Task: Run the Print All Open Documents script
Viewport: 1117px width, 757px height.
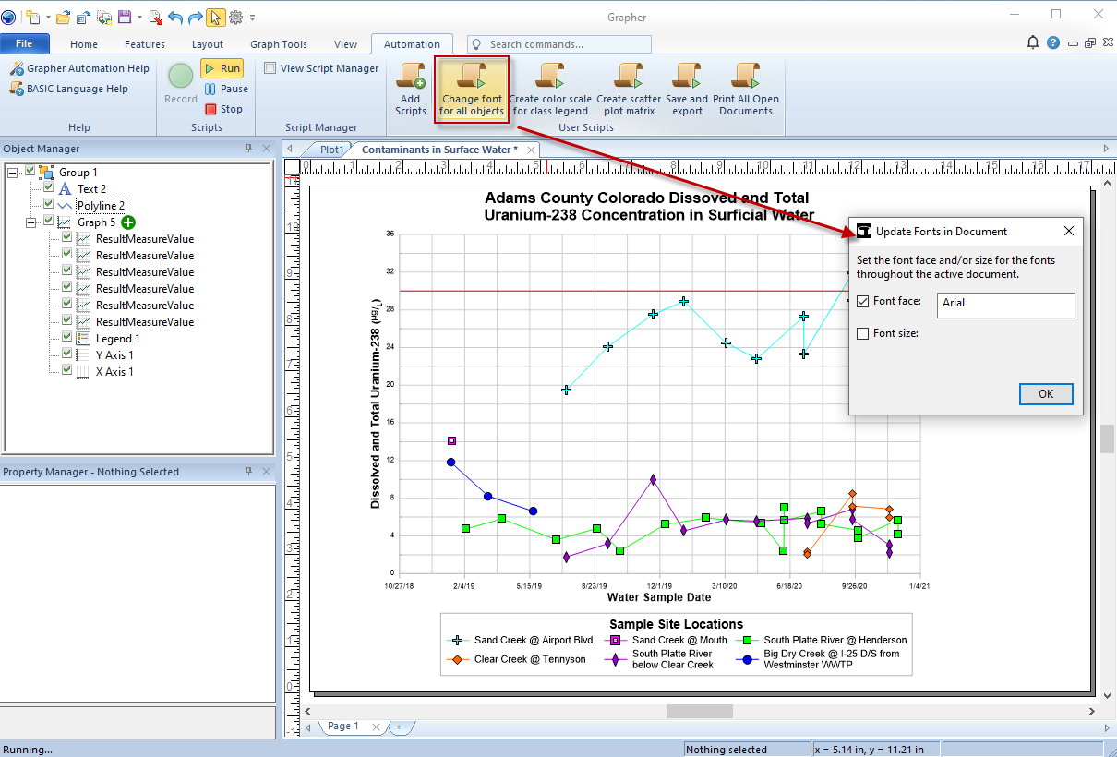Action: [x=745, y=88]
